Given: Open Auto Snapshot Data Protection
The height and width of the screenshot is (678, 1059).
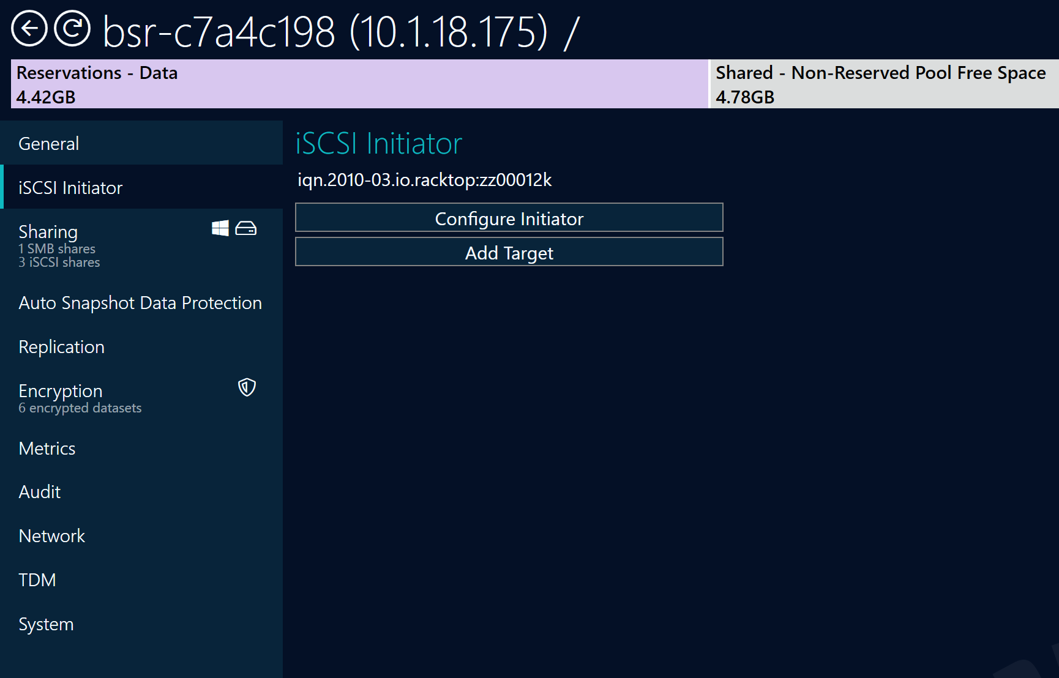Looking at the screenshot, I should [x=140, y=302].
